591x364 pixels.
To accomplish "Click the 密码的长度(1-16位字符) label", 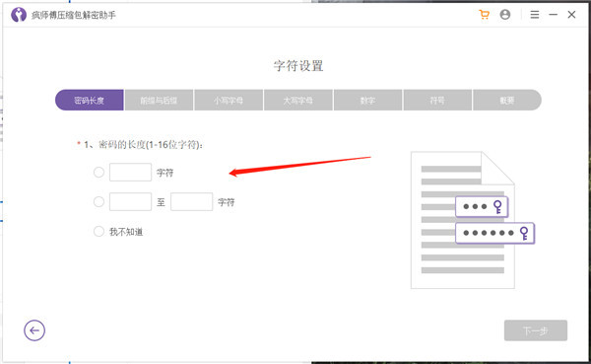I will point(143,145).
